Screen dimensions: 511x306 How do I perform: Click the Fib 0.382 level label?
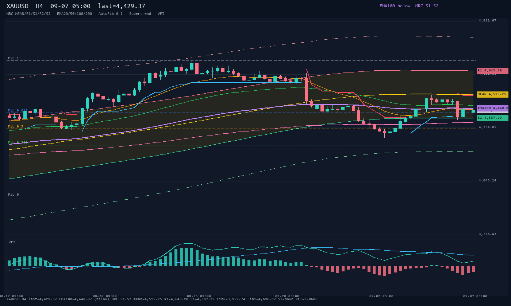tap(18, 142)
